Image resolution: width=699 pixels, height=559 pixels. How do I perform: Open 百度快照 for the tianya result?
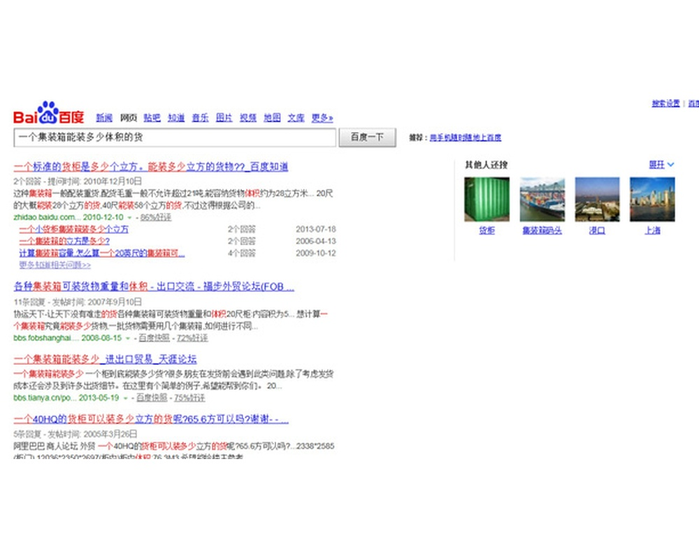[152, 398]
